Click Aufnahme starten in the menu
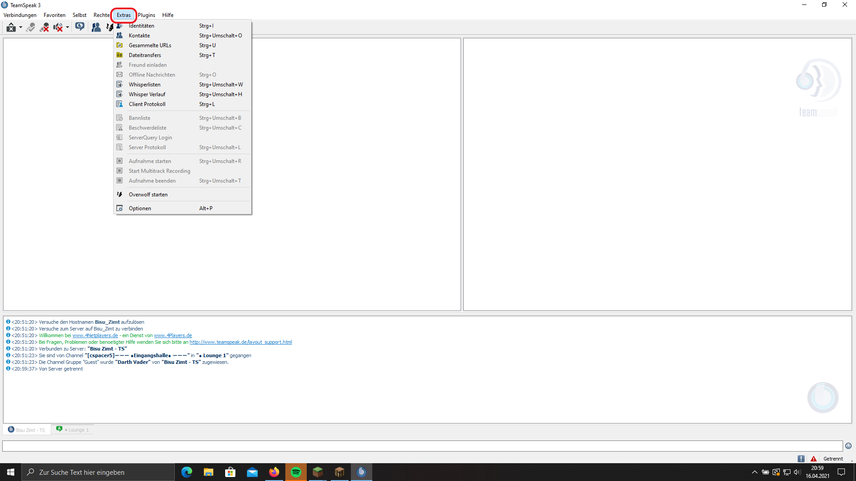 (182, 161)
